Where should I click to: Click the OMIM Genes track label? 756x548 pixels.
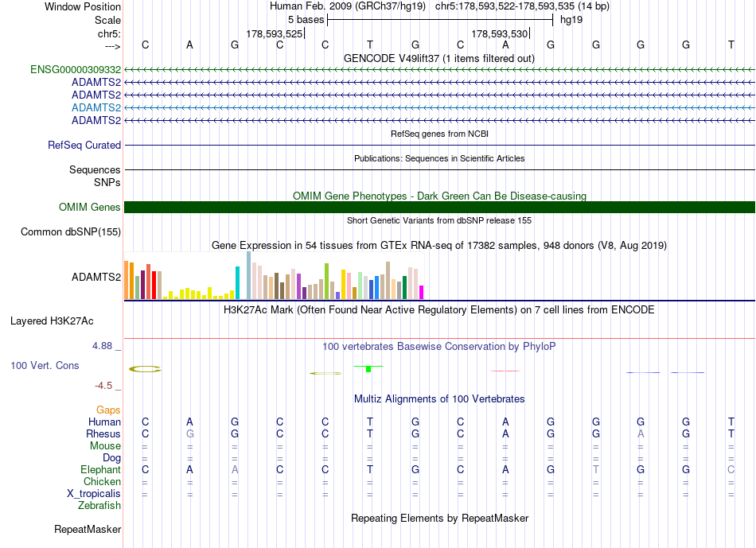[90, 208]
